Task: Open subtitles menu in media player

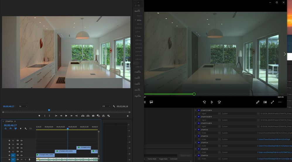Action: point(151,102)
